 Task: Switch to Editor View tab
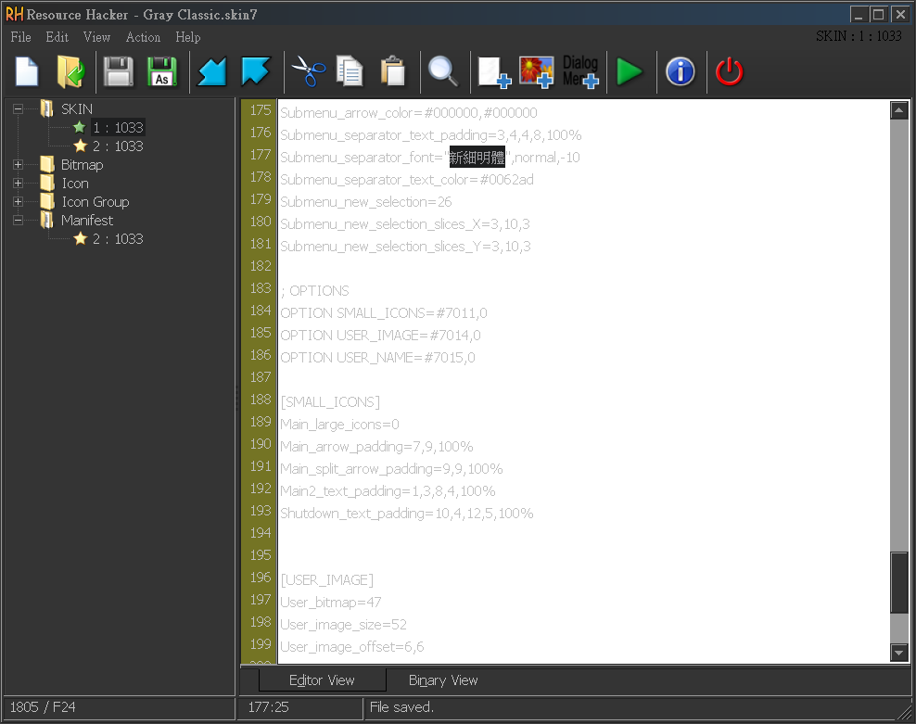tap(322, 680)
